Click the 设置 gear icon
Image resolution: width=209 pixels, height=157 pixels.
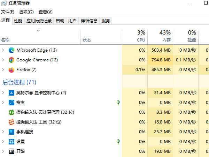(x=11, y=142)
